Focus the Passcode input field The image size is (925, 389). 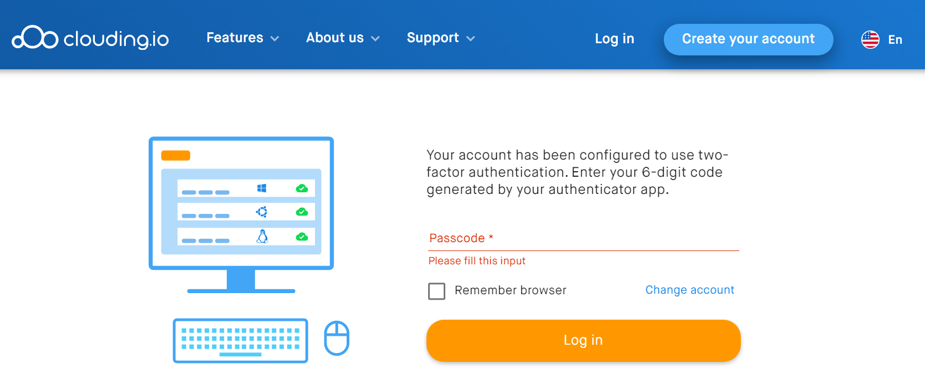coord(583,239)
